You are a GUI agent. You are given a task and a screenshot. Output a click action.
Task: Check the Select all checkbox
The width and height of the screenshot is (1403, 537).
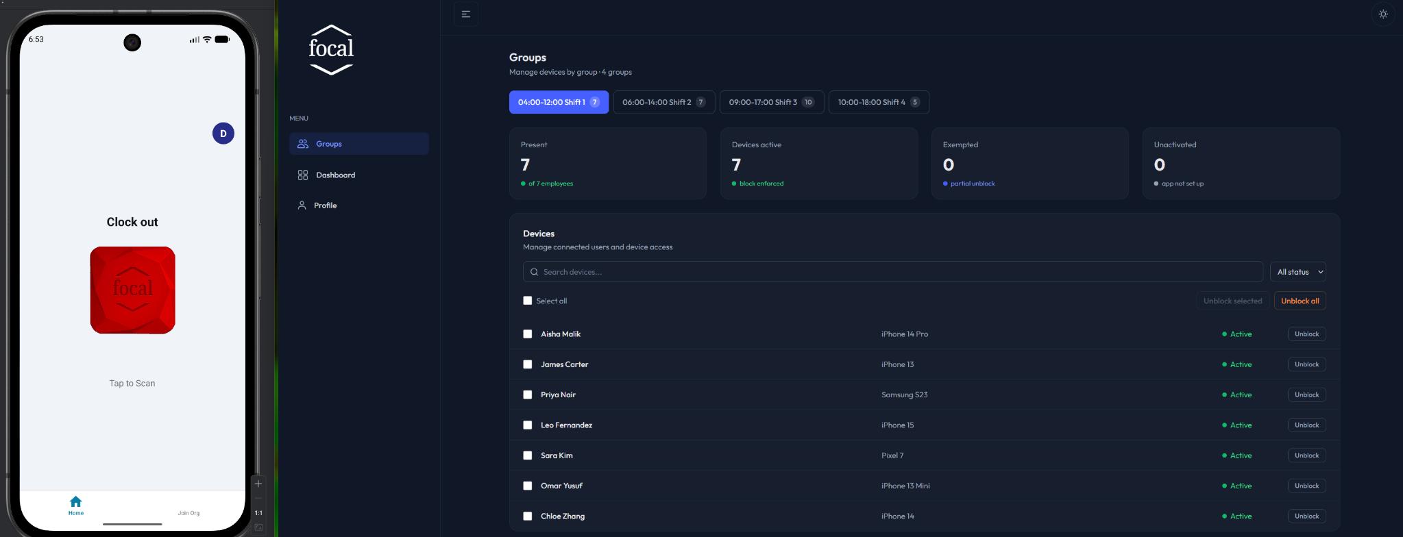(x=528, y=301)
